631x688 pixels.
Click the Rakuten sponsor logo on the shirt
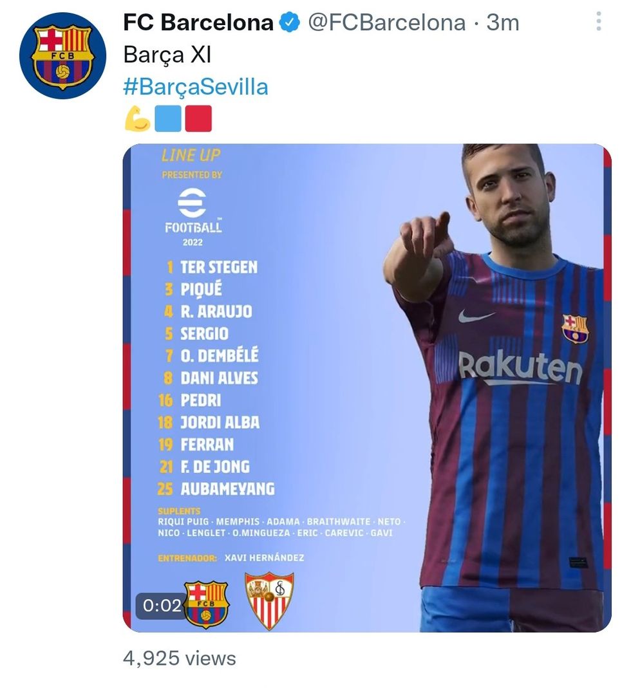pos(520,367)
